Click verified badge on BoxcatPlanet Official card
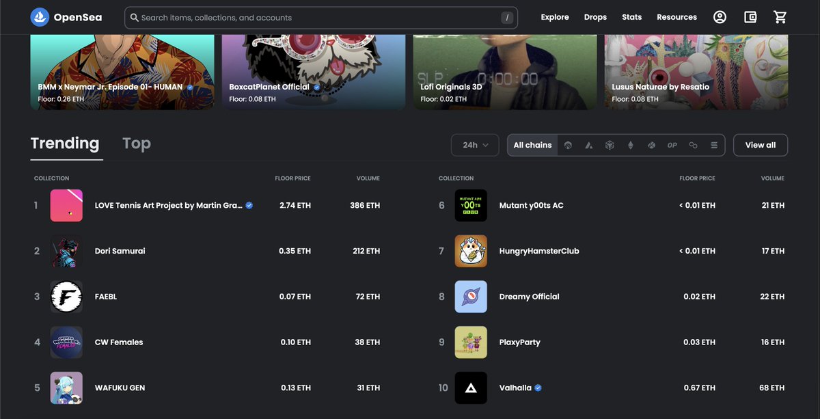 click(316, 87)
